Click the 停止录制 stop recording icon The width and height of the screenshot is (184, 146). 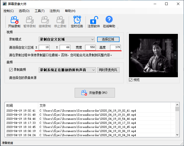tap(60, 20)
